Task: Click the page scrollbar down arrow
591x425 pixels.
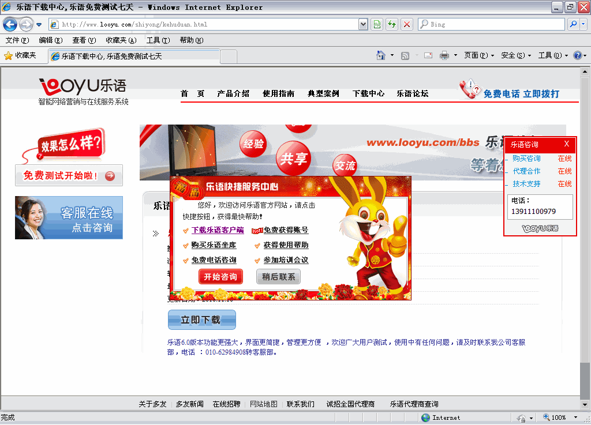Action: [585, 405]
